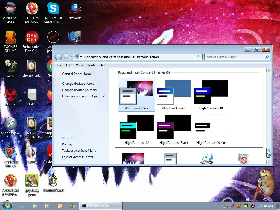
Task: Click the search magnifier icon
Action: [267, 57]
